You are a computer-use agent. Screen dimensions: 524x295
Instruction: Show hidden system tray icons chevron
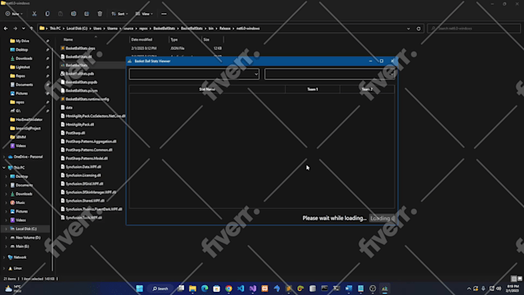click(469, 288)
